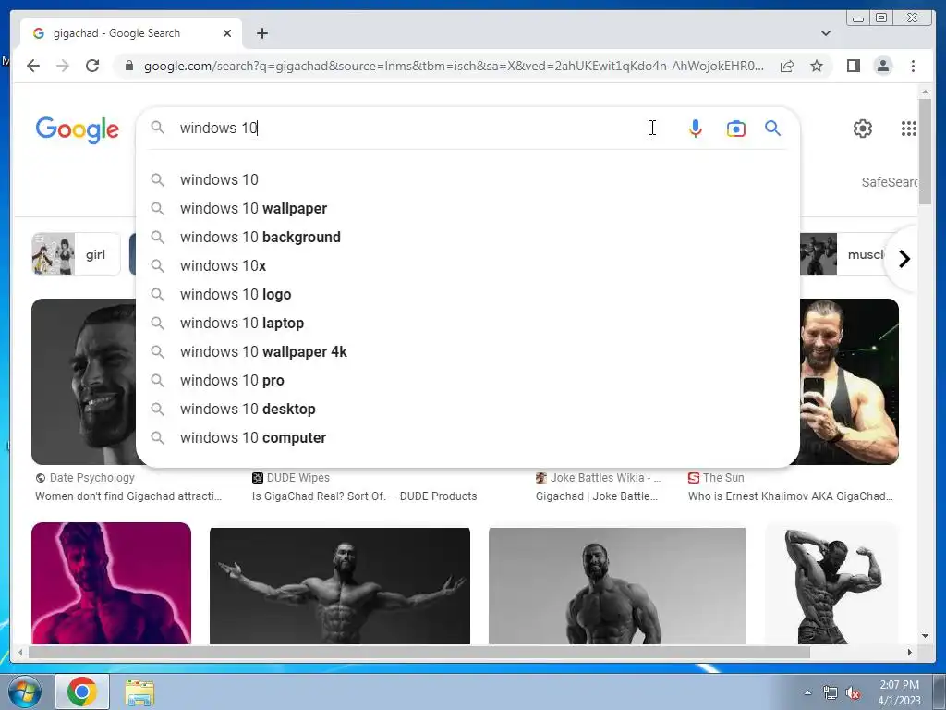
Task: Open a new tab with plus button
Action: (261, 33)
